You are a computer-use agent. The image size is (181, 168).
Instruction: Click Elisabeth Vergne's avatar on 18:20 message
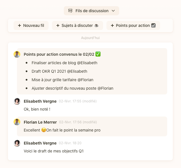click(x=17, y=143)
